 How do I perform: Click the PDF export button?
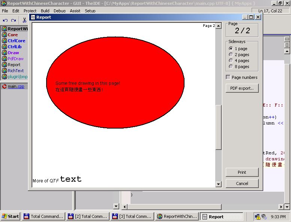coord(242,89)
